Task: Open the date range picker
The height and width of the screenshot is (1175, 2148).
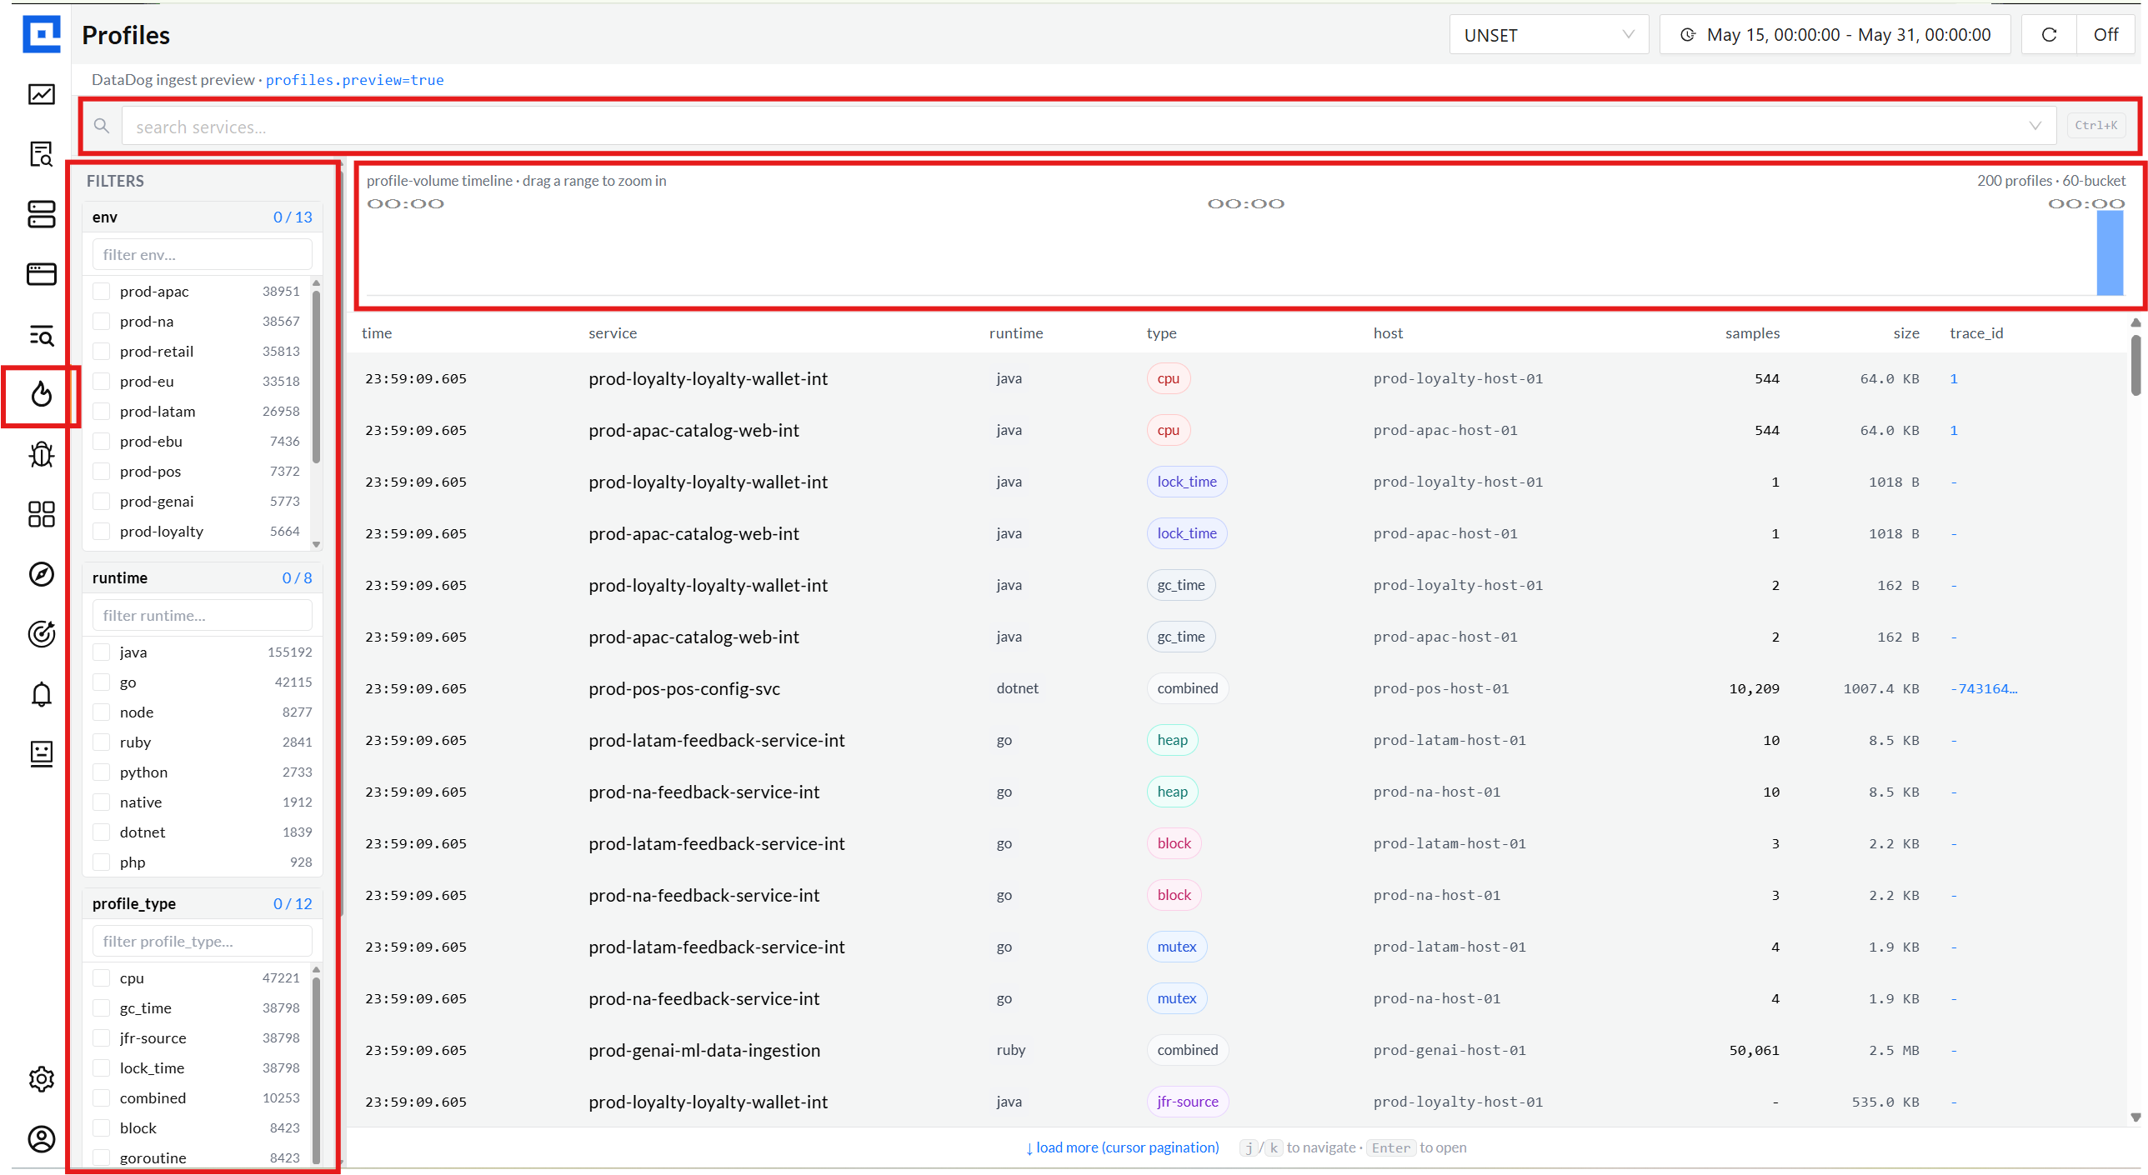Action: (x=1835, y=35)
